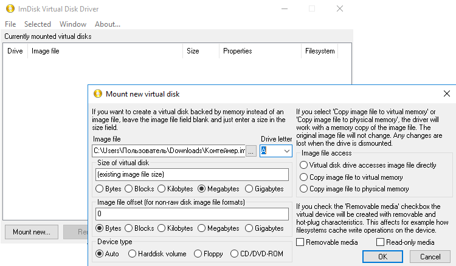Select Virtual disk drive accesses image file directly
This screenshot has height=266, width=456.
click(x=368, y=165)
